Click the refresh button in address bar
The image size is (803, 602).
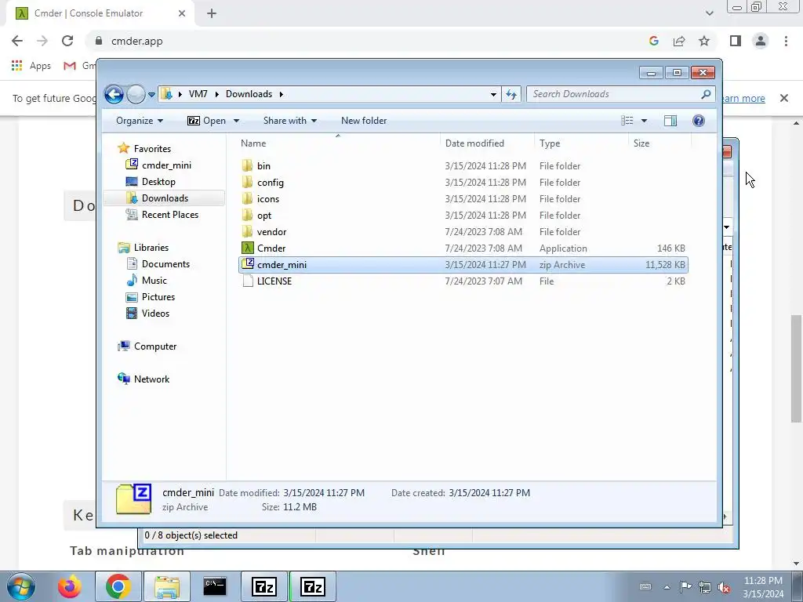511,94
